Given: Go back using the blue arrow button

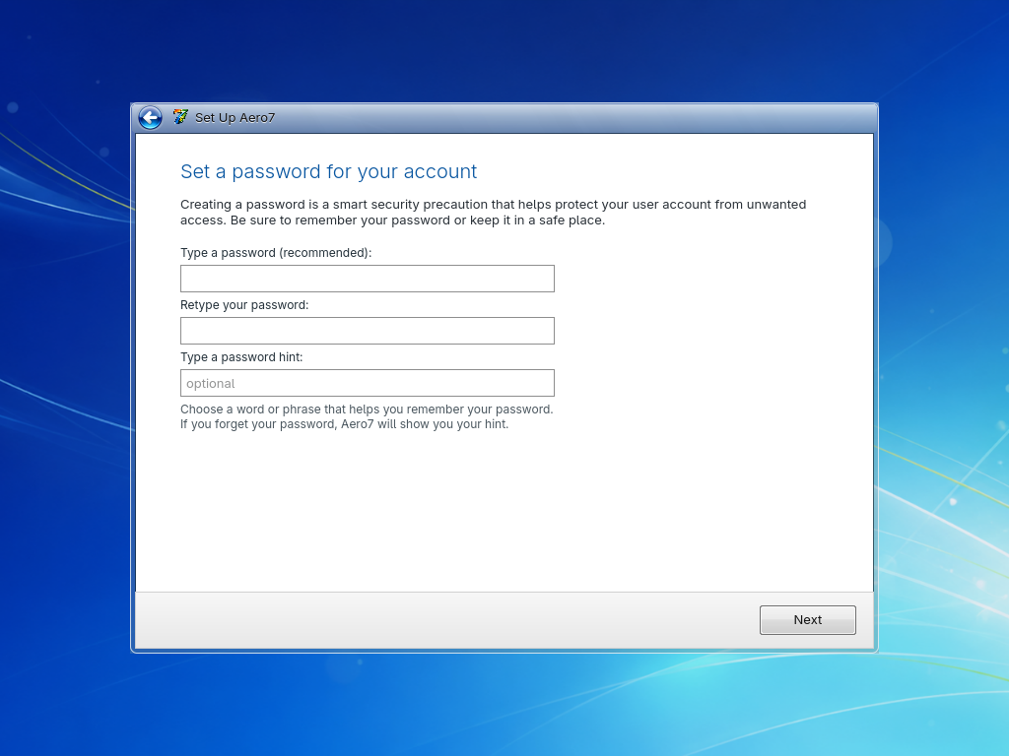Looking at the screenshot, I should 150,118.
